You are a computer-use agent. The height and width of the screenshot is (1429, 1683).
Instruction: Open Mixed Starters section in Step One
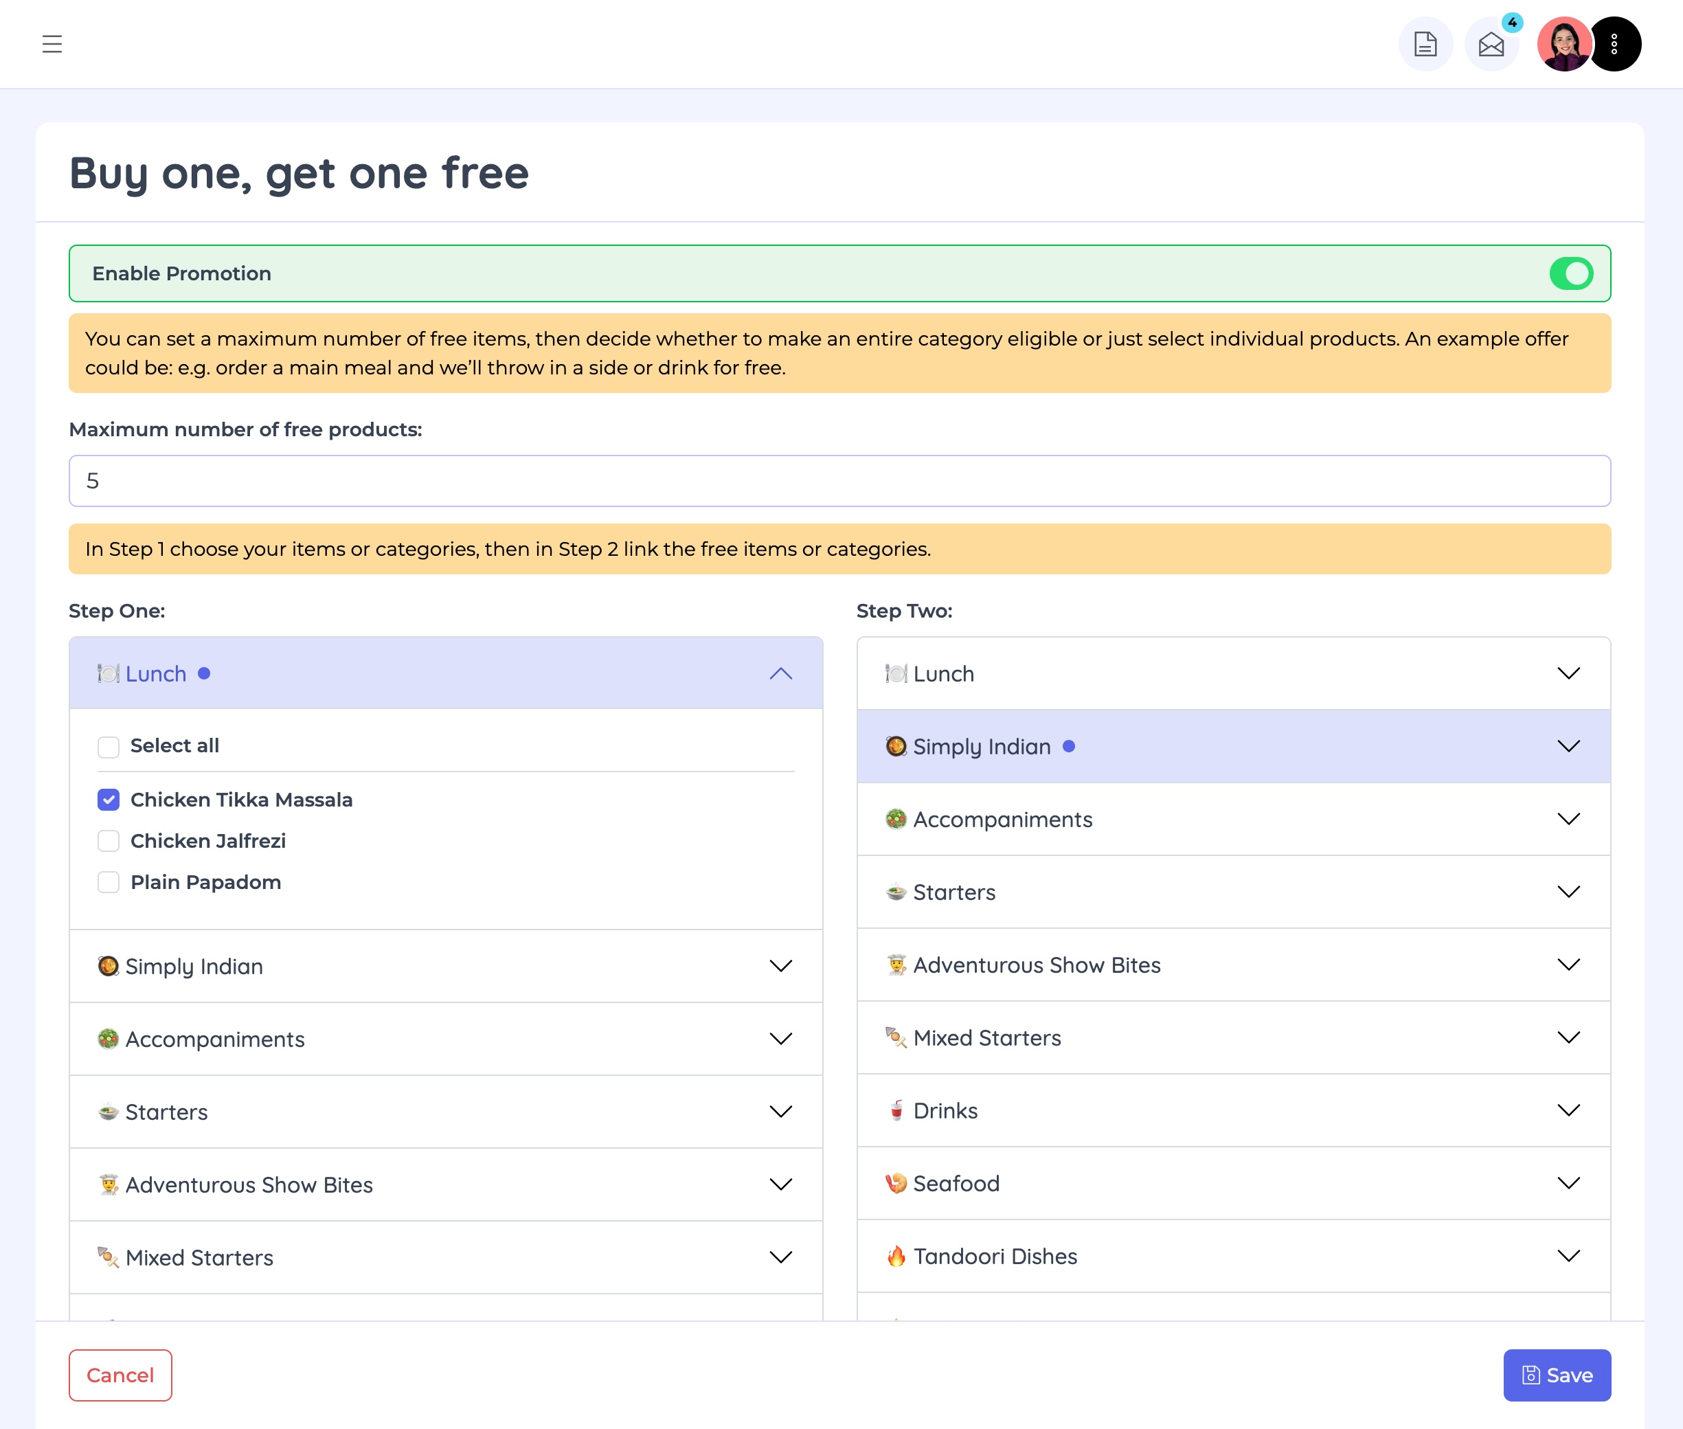(780, 1257)
